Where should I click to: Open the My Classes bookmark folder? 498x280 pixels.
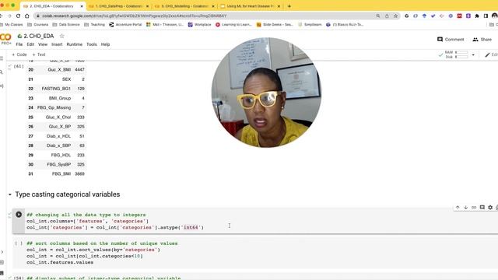(x=12, y=24)
